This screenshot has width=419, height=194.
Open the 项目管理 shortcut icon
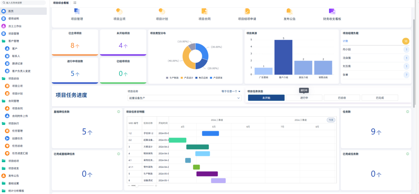click(76, 12)
